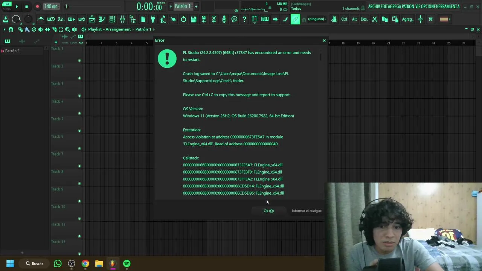Mute Track 1 with its green dot

pyautogui.click(x=79, y=61)
